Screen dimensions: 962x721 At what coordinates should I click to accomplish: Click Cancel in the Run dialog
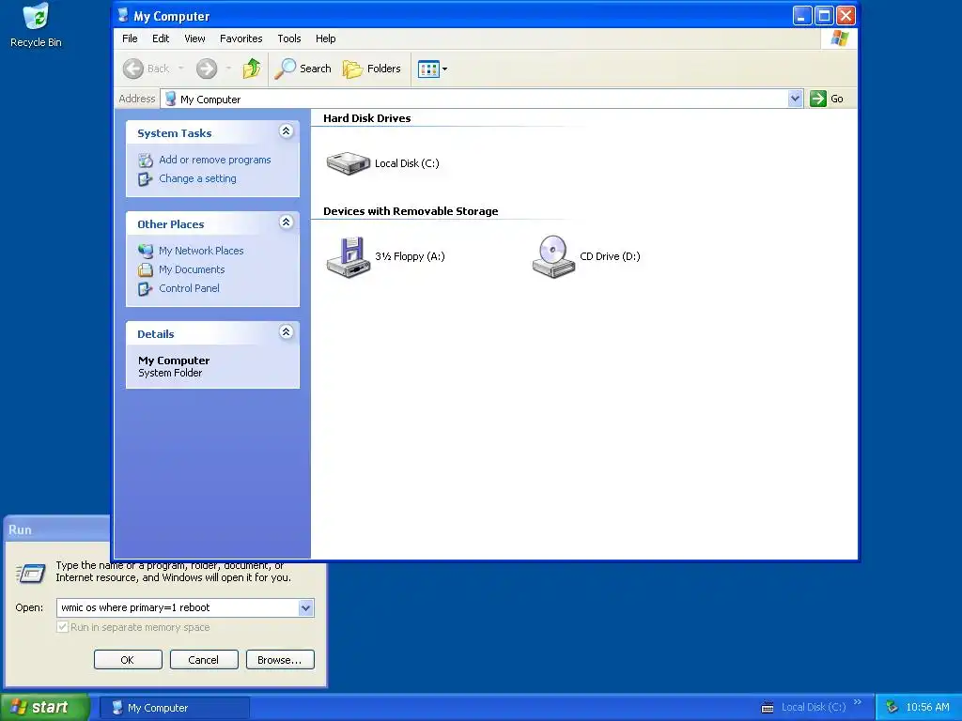(204, 660)
